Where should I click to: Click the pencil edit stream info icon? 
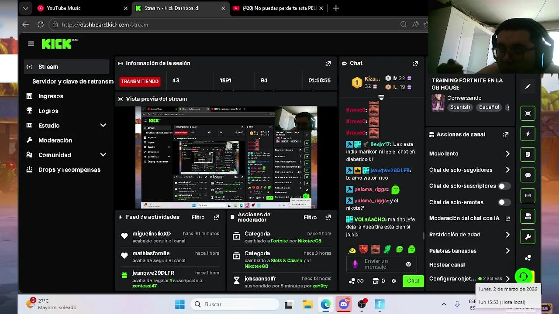pyautogui.click(x=528, y=87)
